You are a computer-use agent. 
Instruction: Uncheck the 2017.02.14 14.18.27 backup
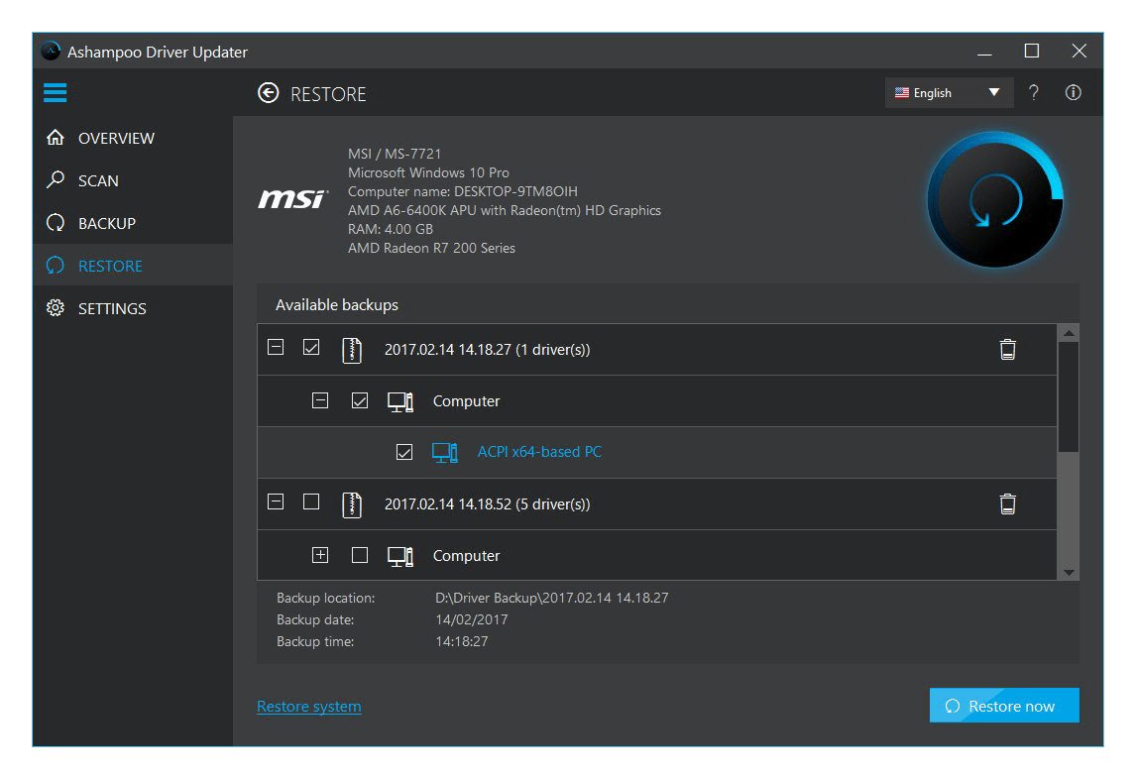(x=310, y=347)
